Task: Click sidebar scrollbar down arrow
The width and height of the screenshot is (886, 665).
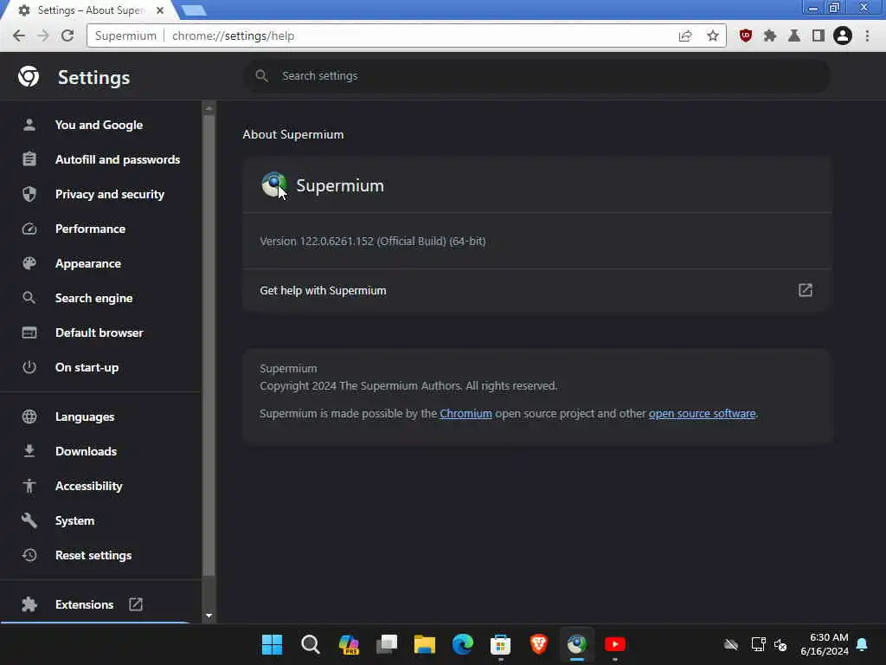Action: point(209,616)
